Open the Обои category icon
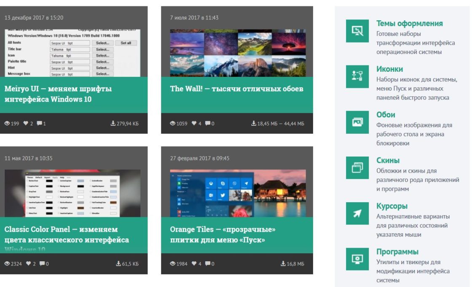The height and width of the screenshot is (287, 472). click(x=357, y=122)
